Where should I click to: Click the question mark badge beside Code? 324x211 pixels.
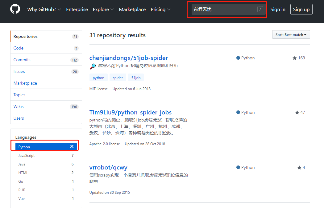coord(76,48)
